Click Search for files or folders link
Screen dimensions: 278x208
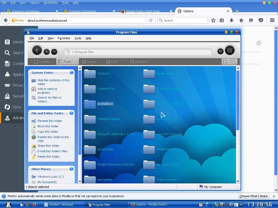pos(49,99)
